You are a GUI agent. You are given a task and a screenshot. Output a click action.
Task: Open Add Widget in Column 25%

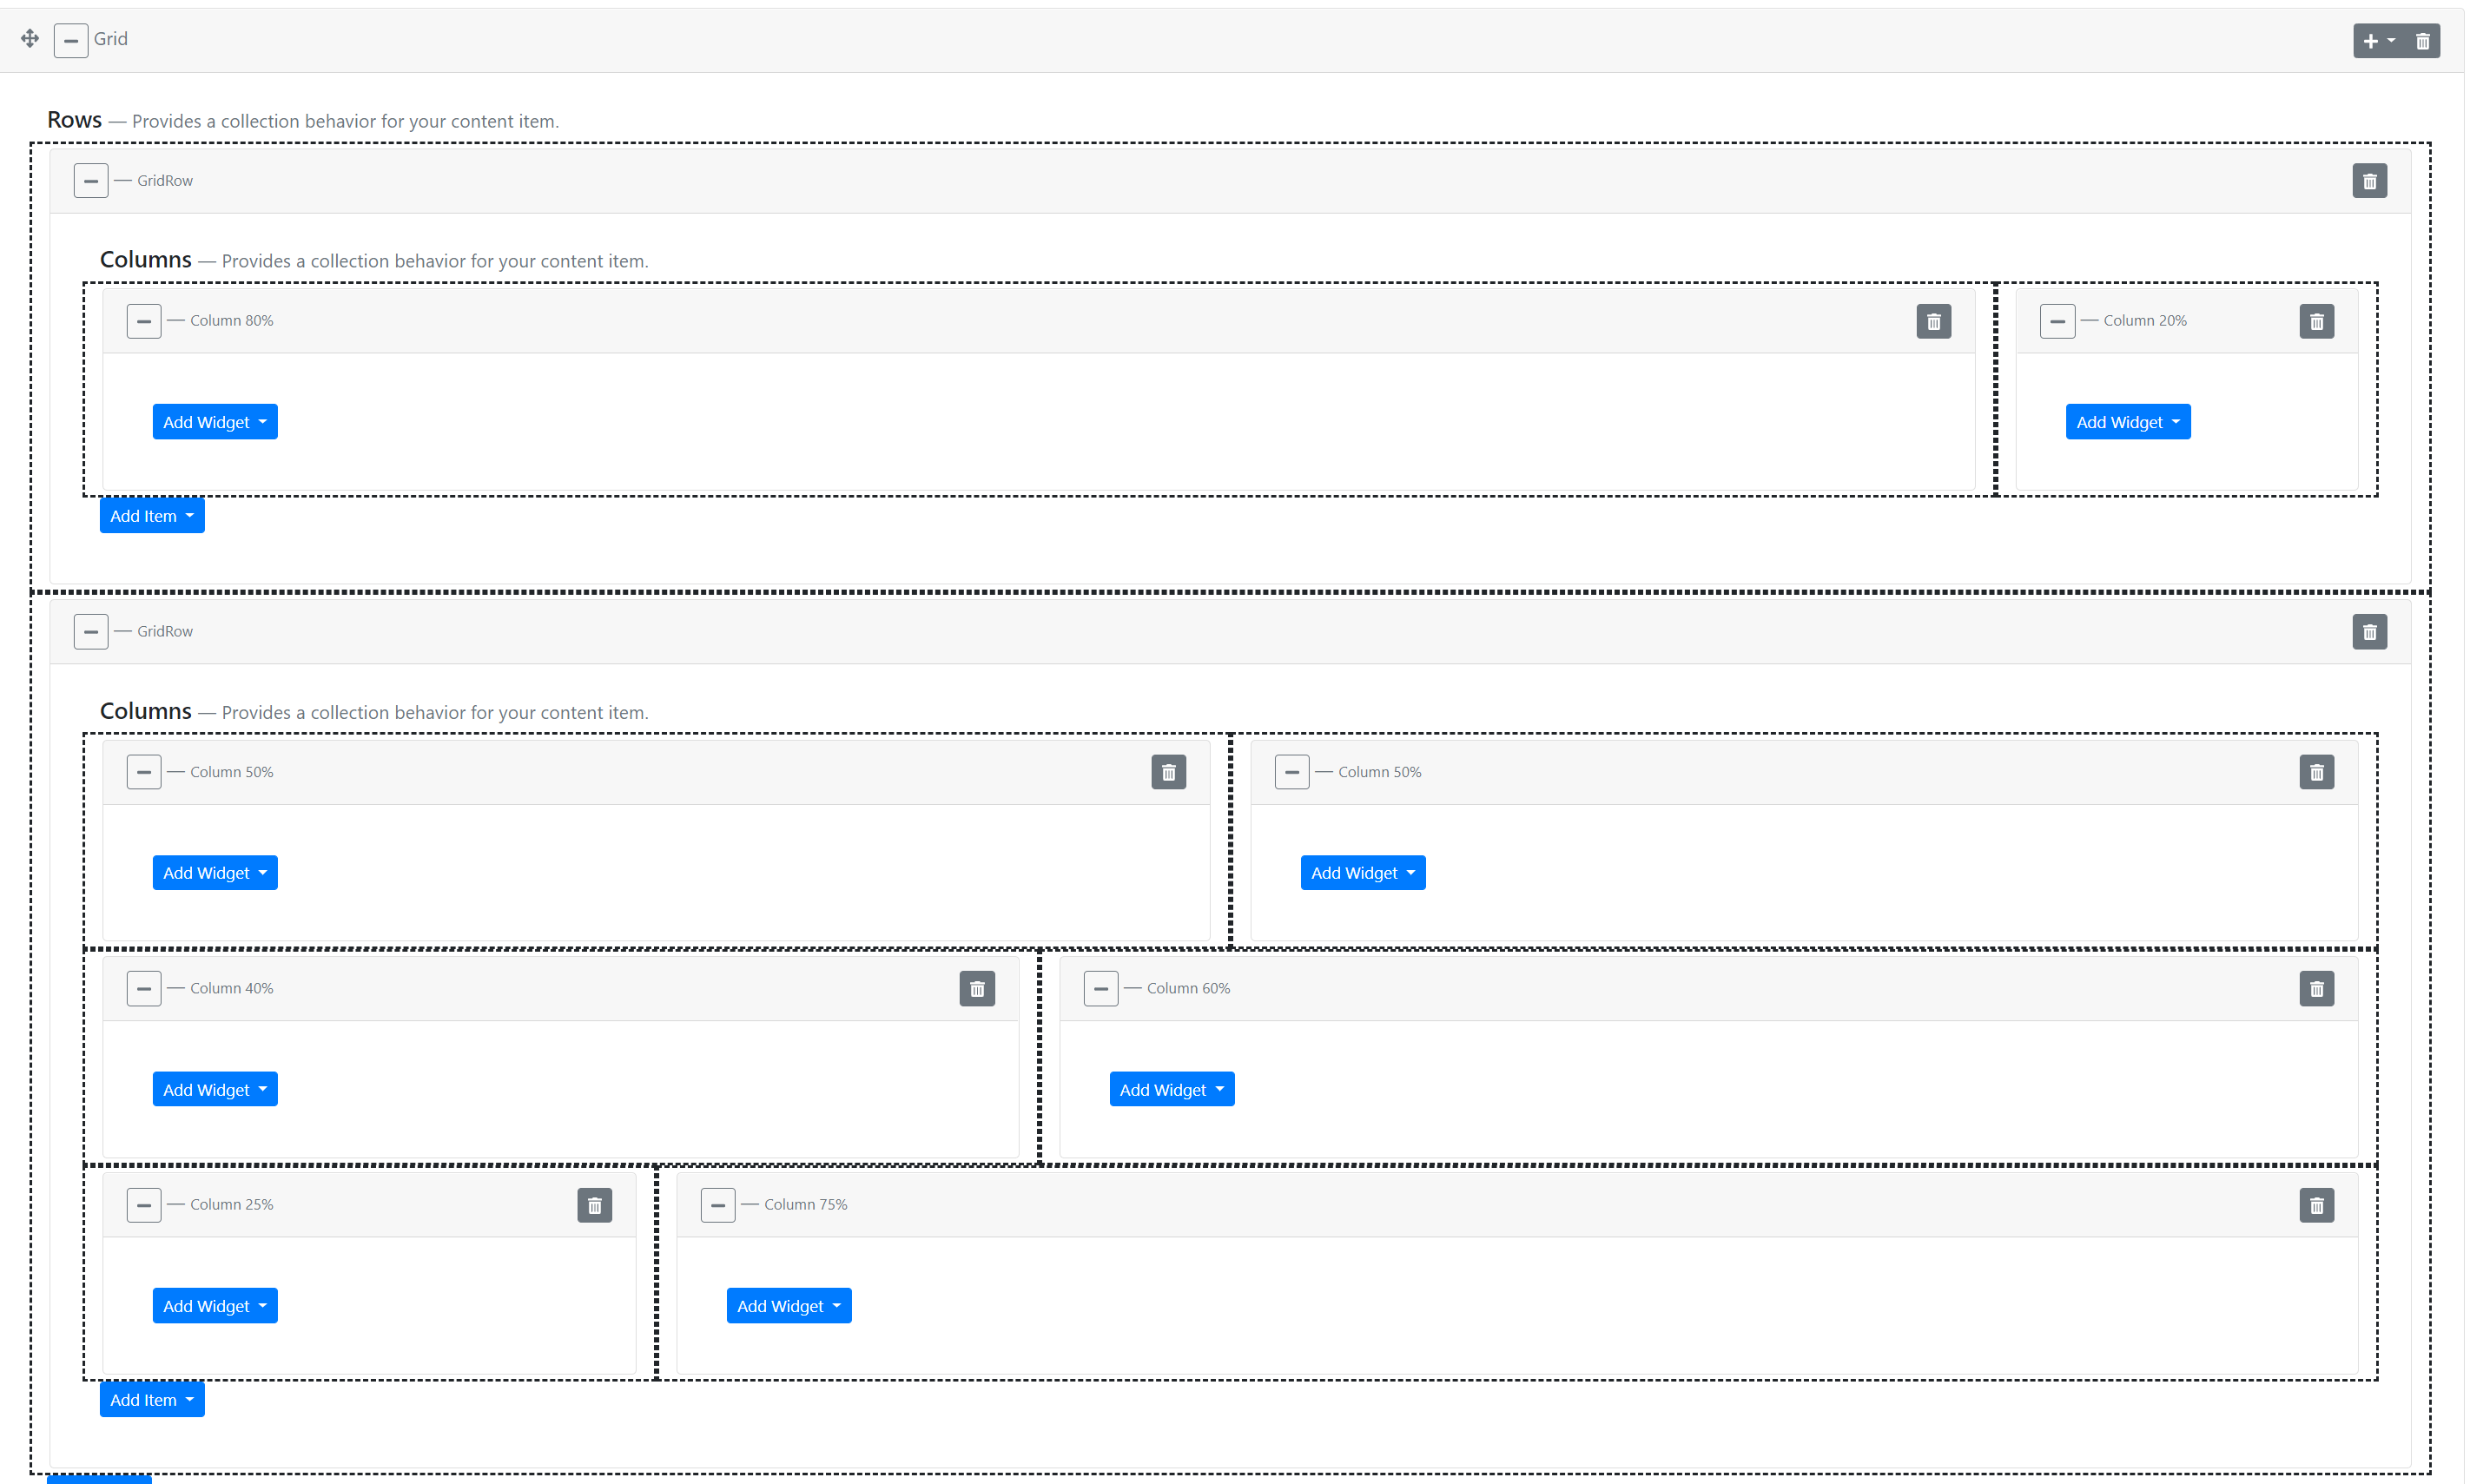[215, 1306]
